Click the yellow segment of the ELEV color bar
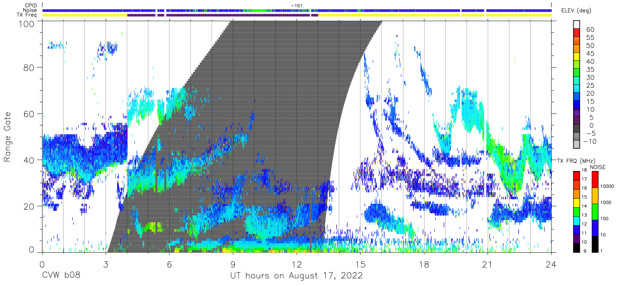 click(x=576, y=56)
